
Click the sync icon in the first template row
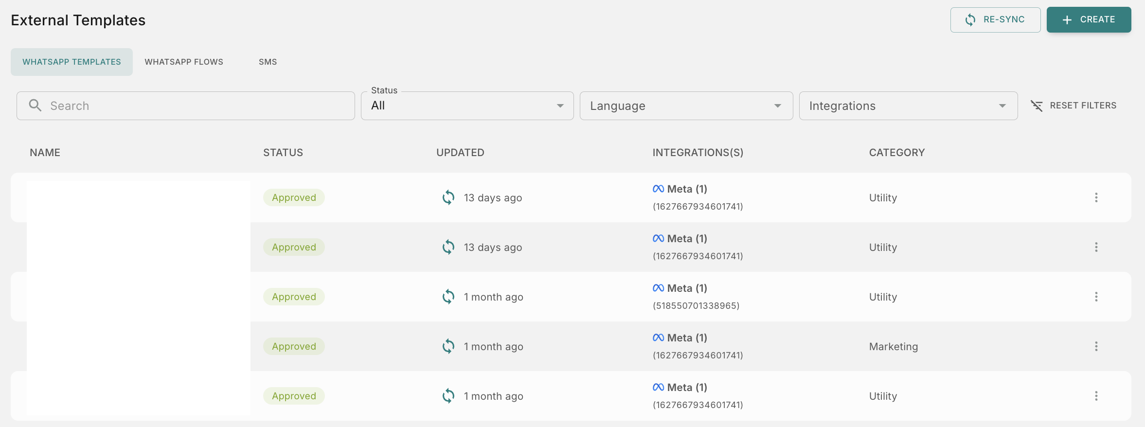pyautogui.click(x=448, y=197)
